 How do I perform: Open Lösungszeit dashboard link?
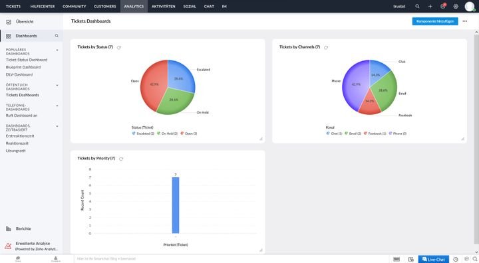[16, 151]
